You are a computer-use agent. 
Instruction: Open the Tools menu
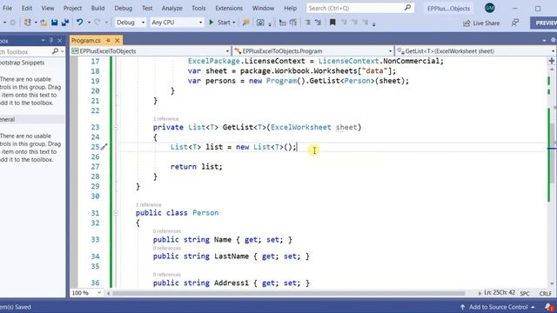tap(198, 8)
